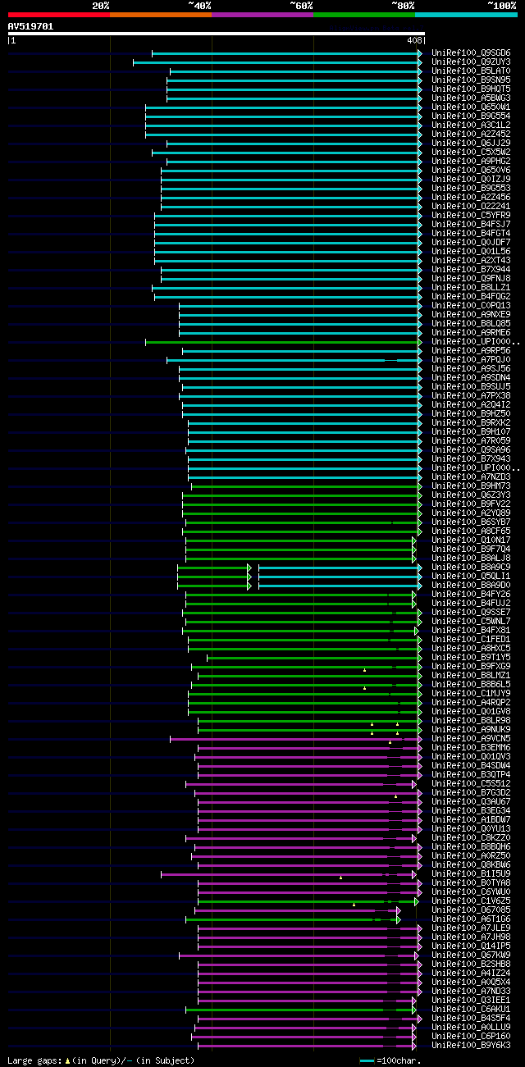This screenshot has height=1067, width=525.
Task: Click the UniRef100_Q3AU67 label
Action: tap(471, 802)
